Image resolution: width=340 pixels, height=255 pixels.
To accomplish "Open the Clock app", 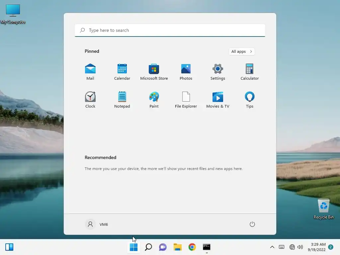I will click(90, 100).
